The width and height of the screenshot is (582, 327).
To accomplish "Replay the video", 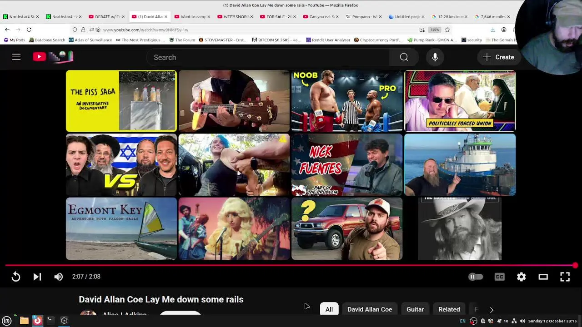I will [x=16, y=277].
